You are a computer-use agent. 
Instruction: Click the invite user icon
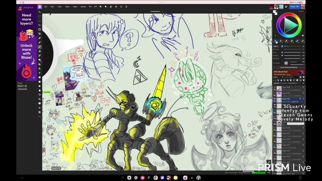tap(286, 7)
